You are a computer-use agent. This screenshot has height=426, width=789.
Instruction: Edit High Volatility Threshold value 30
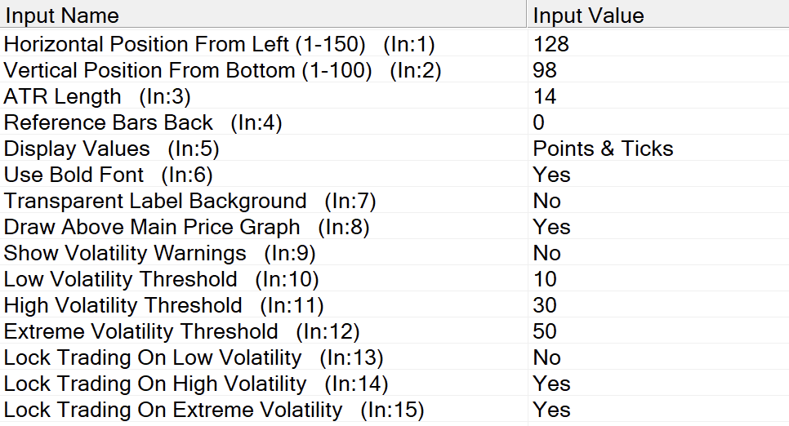pos(545,305)
